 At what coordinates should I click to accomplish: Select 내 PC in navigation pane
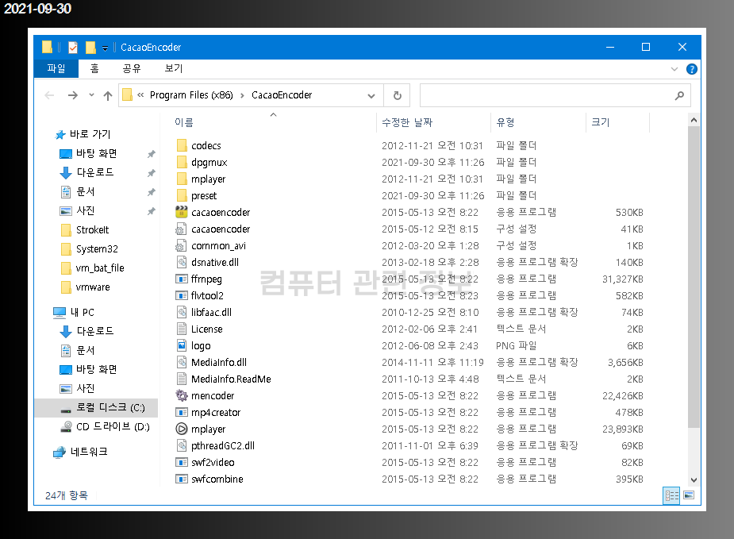(x=83, y=312)
